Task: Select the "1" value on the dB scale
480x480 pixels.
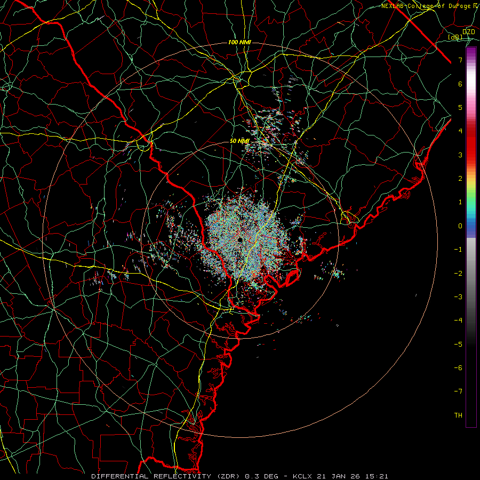Action: pos(460,202)
